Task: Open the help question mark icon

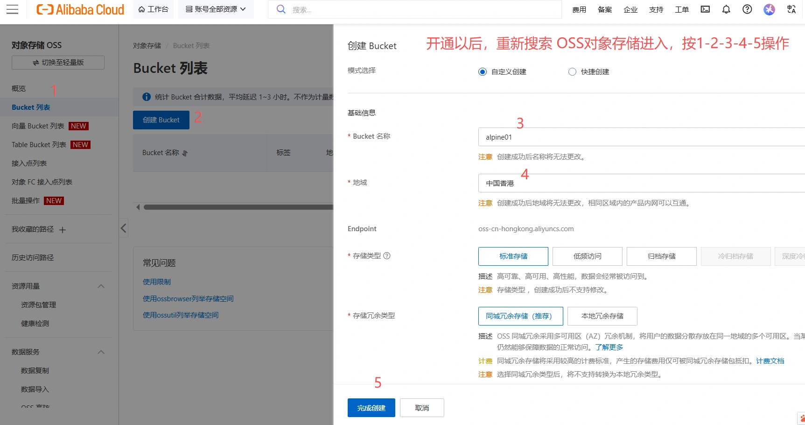Action: (747, 9)
